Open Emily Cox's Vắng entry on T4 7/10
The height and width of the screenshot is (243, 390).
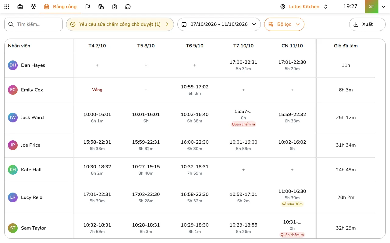point(97,90)
